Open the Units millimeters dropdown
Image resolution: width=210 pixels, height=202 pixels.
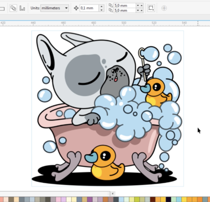55,8
